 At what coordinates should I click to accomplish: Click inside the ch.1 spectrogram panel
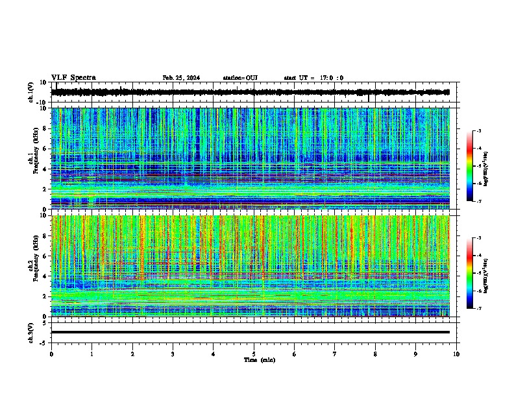(x=251, y=158)
